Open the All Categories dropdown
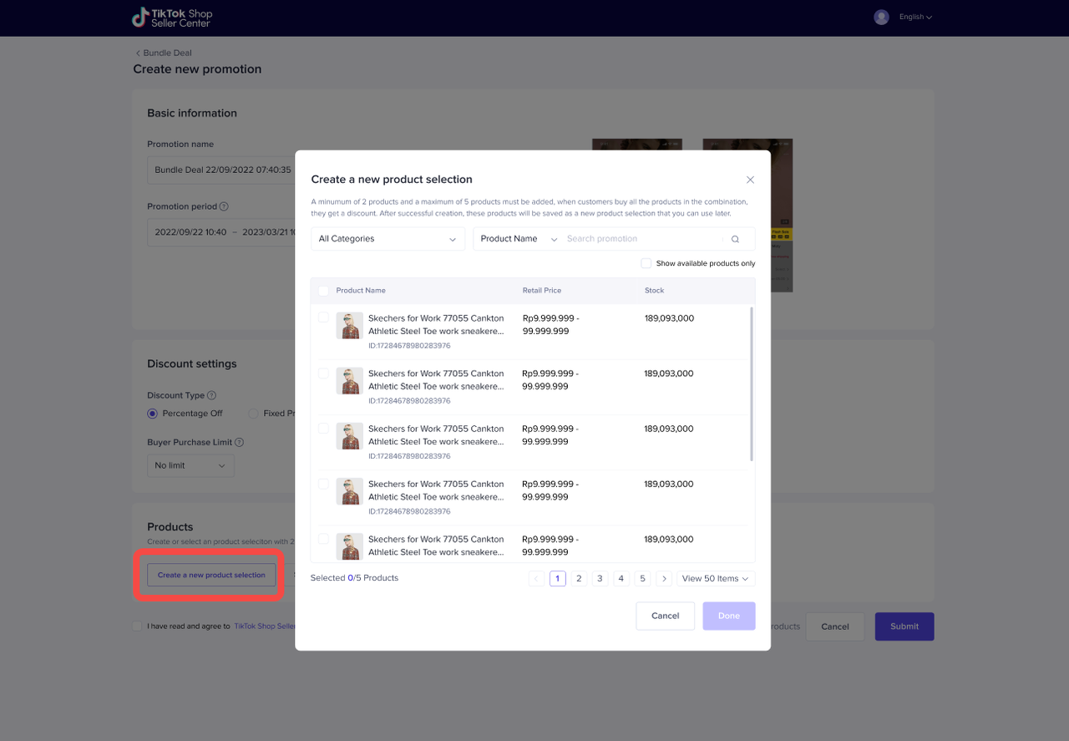Screen dimensions: 1069x741 pyautogui.click(x=388, y=239)
